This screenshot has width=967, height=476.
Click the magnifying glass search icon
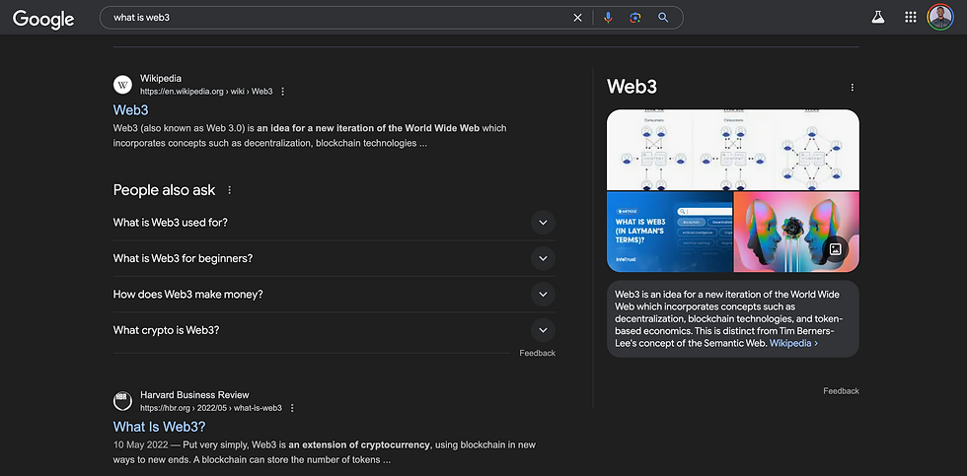[663, 18]
